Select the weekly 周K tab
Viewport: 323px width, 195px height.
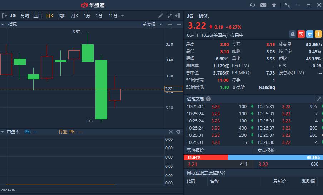(x=62, y=16)
